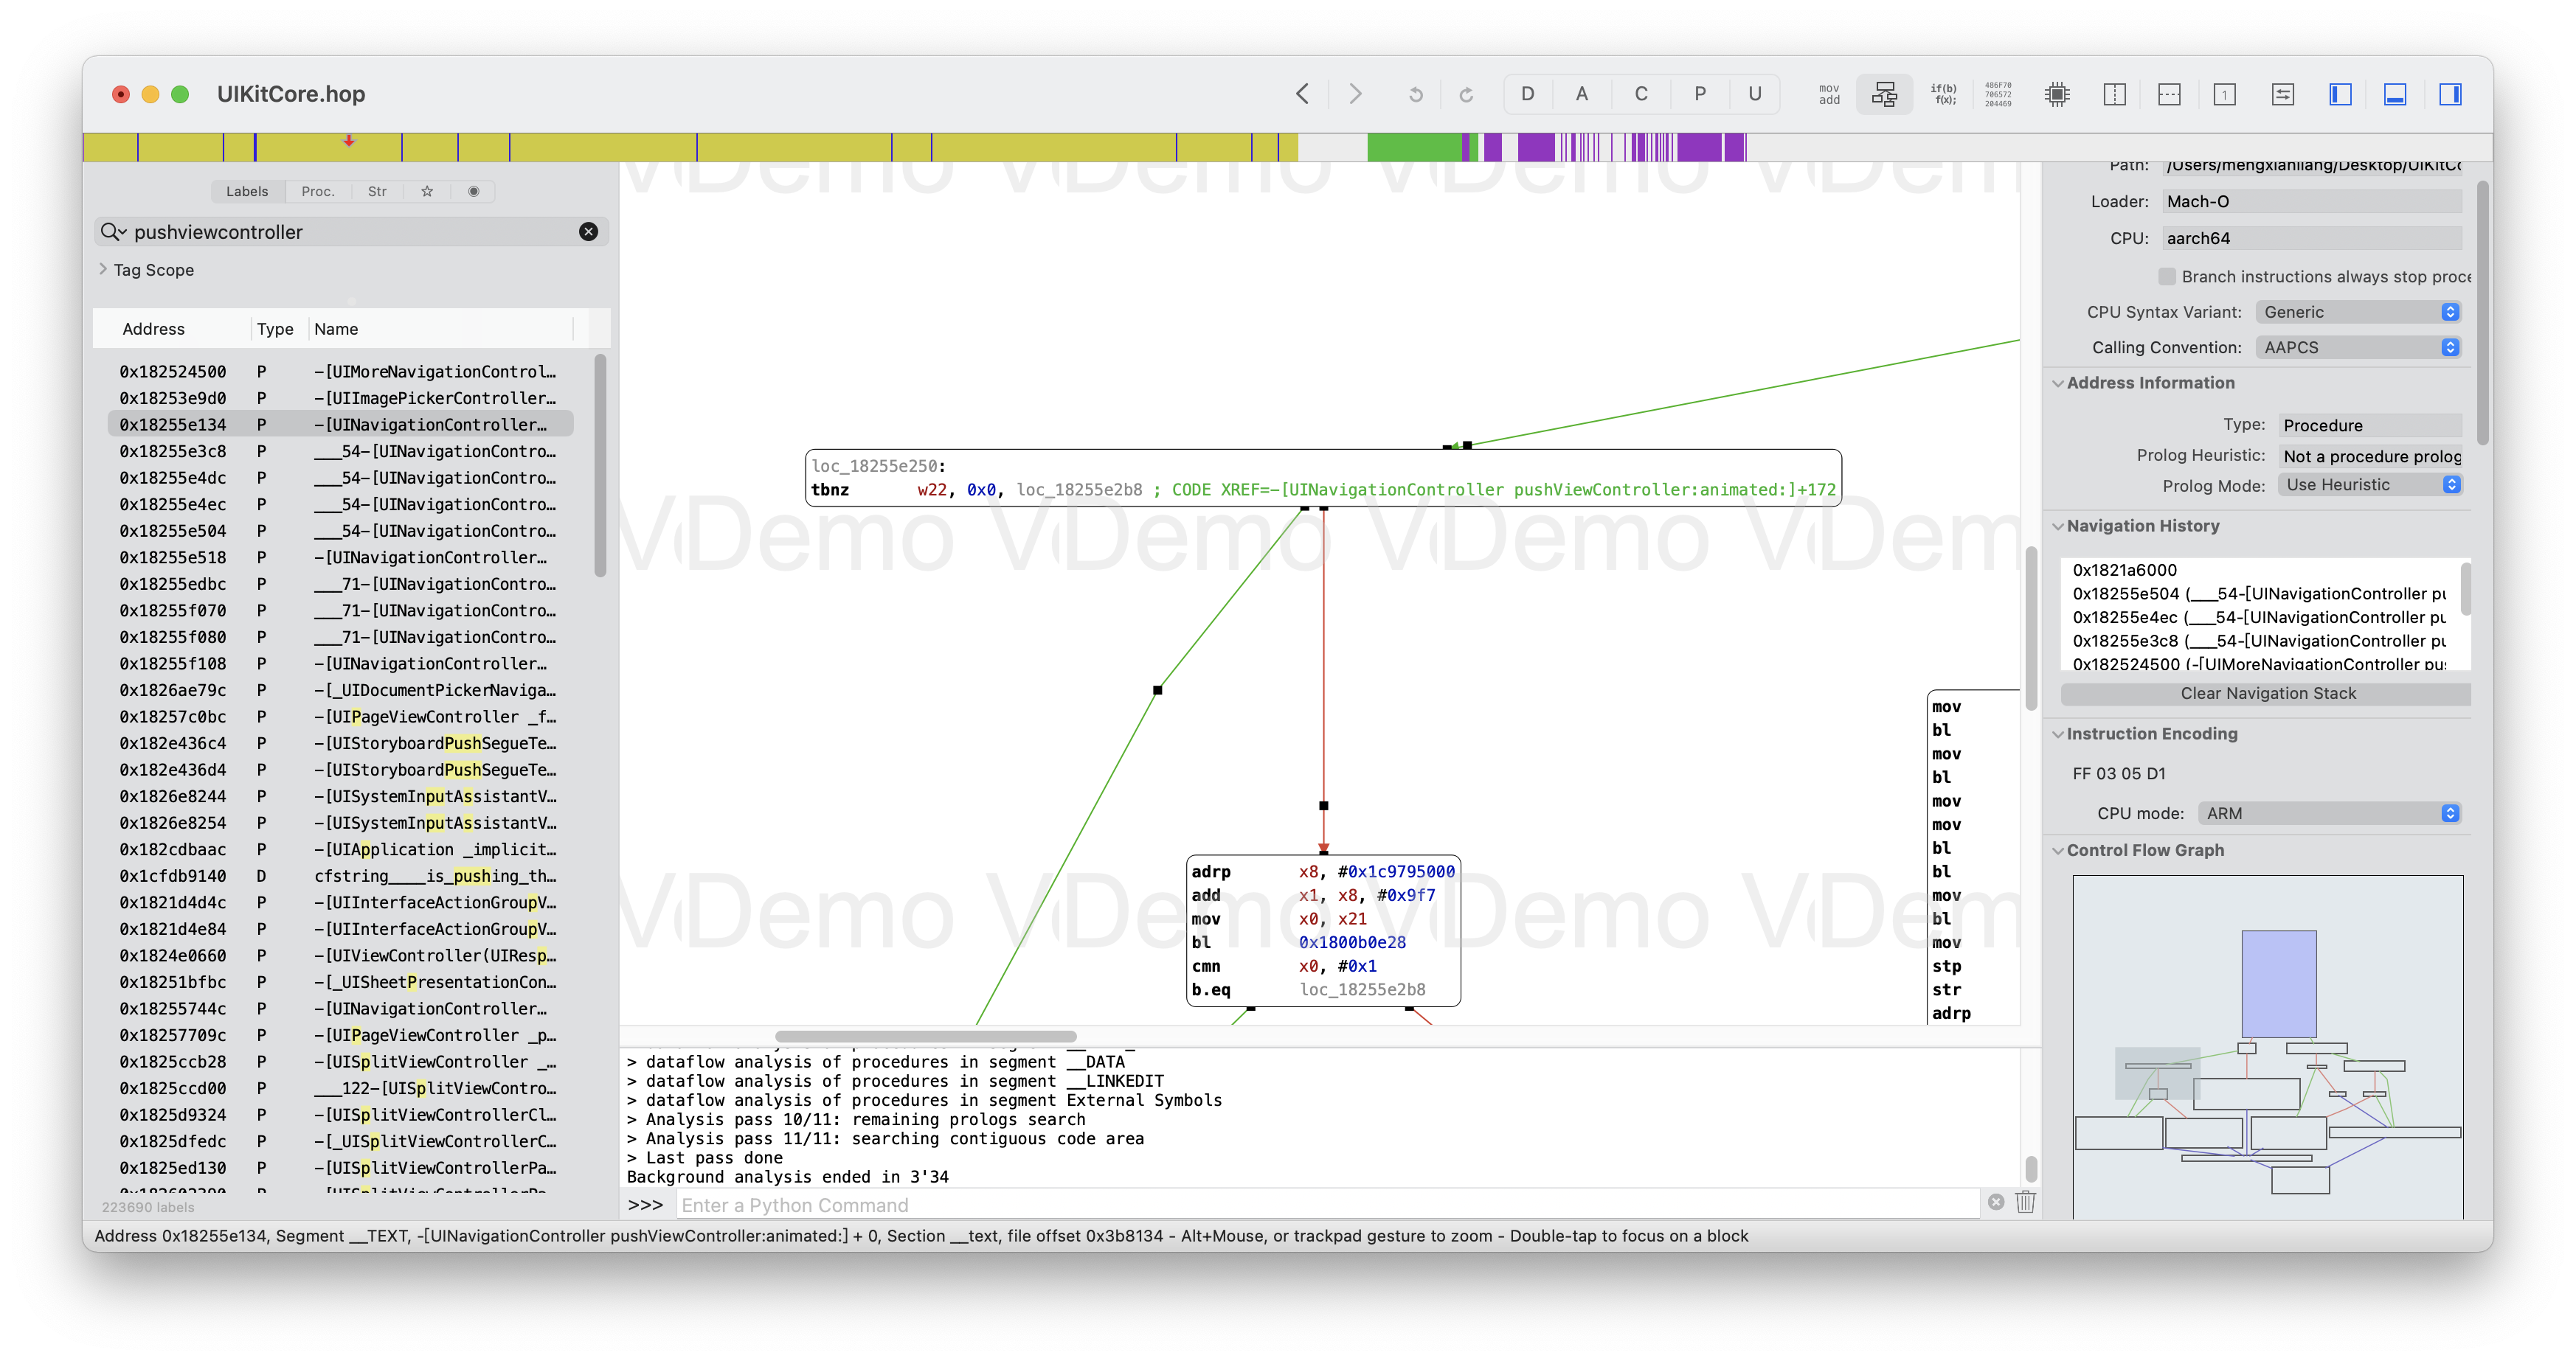The width and height of the screenshot is (2576, 1361).
Task: Clear console with the trash icon
Action: click(x=2025, y=1202)
